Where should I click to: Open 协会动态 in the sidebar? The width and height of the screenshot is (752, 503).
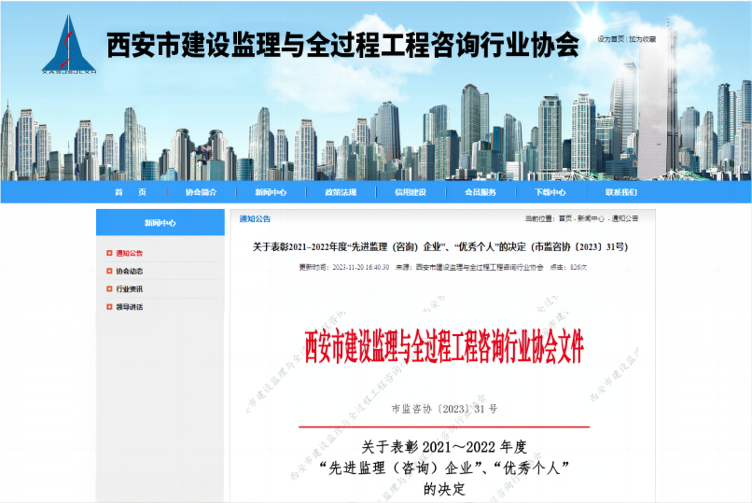click(x=129, y=271)
